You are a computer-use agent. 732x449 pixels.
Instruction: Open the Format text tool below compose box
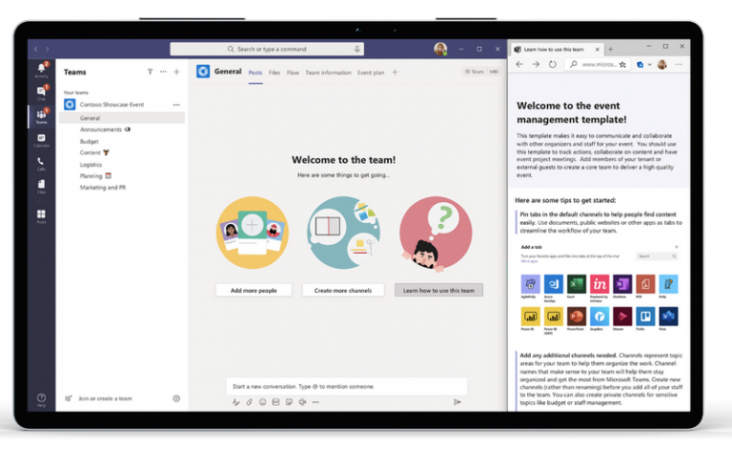(235, 402)
